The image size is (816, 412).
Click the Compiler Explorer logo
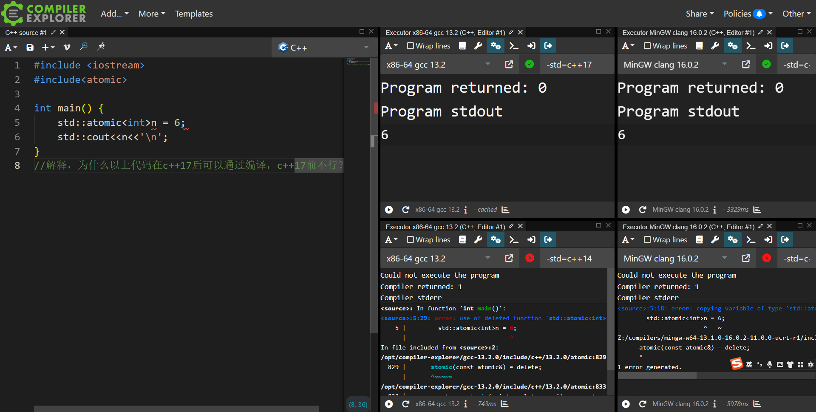(x=44, y=13)
